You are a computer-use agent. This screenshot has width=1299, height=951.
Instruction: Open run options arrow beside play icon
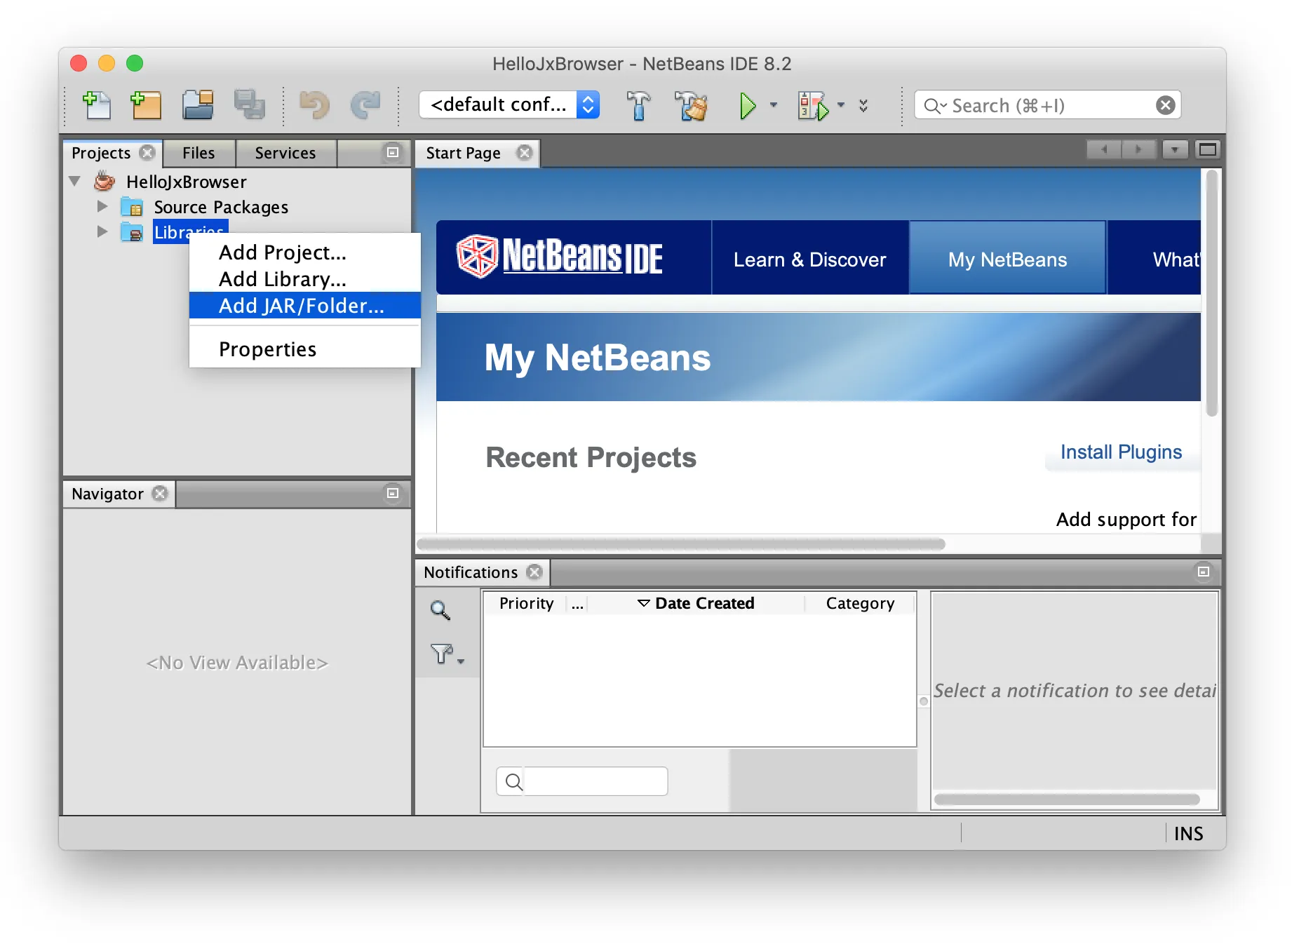tap(774, 105)
